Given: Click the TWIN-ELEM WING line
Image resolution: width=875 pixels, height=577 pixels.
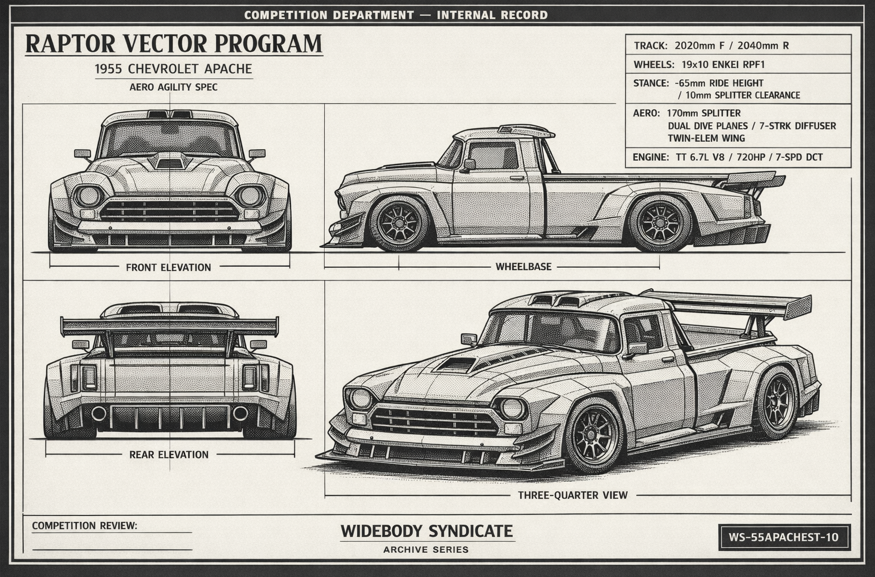Looking at the screenshot, I should [706, 138].
